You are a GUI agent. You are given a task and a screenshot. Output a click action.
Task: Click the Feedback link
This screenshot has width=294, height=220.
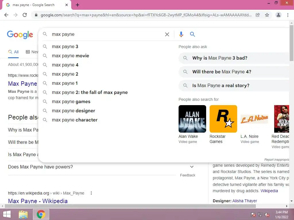click(x=188, y=175)
